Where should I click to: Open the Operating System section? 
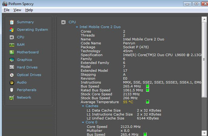[x=32, y=30]
